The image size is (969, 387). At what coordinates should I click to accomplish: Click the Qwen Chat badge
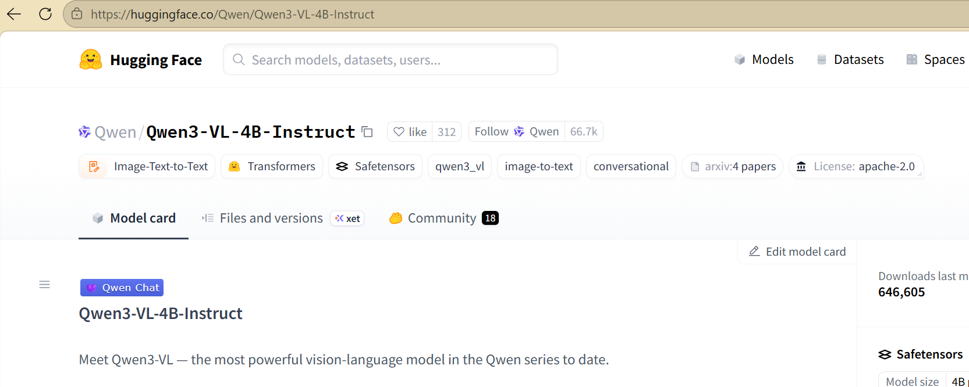(x=122, y=288)
